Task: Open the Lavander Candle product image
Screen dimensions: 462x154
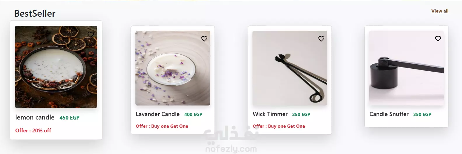Action: click(173, 68)
